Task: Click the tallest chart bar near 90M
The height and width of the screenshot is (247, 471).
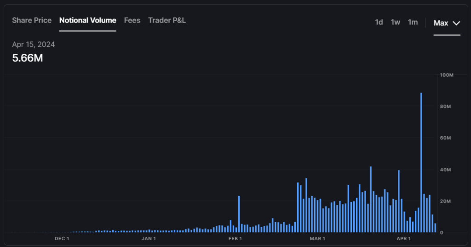Action: [x=421, y=161]
